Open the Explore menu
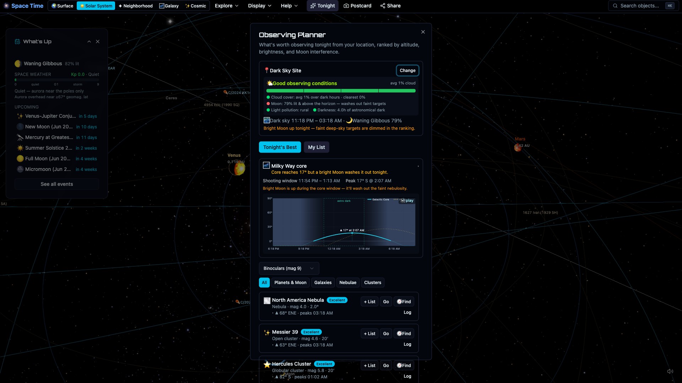 [x=227, y=6]
